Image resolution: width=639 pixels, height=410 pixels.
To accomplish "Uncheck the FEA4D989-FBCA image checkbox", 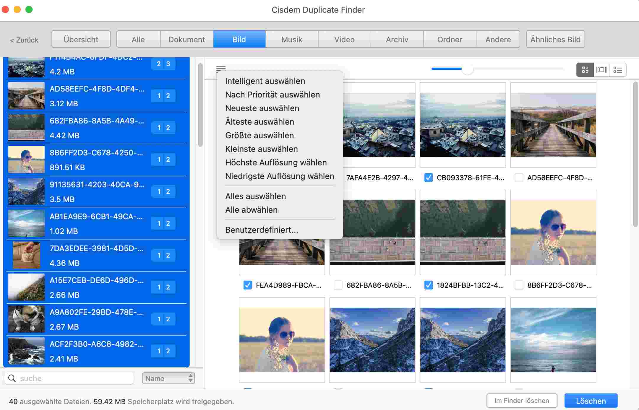I will point(247,285).
